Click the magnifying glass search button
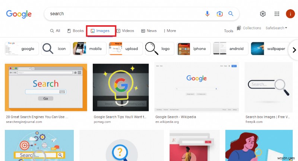The image size is (298, 161). [x=231, y=14]
